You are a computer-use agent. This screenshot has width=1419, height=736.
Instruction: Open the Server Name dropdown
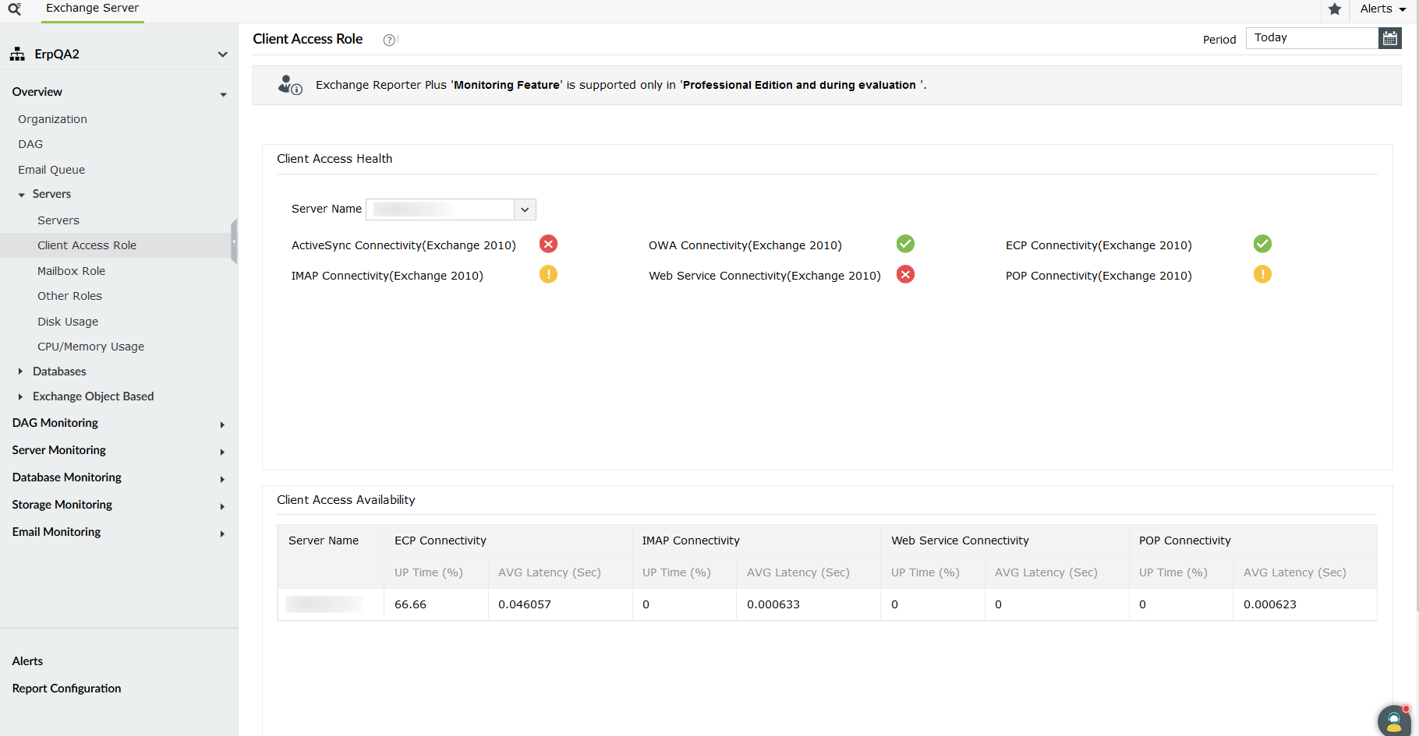coord(525,209)
